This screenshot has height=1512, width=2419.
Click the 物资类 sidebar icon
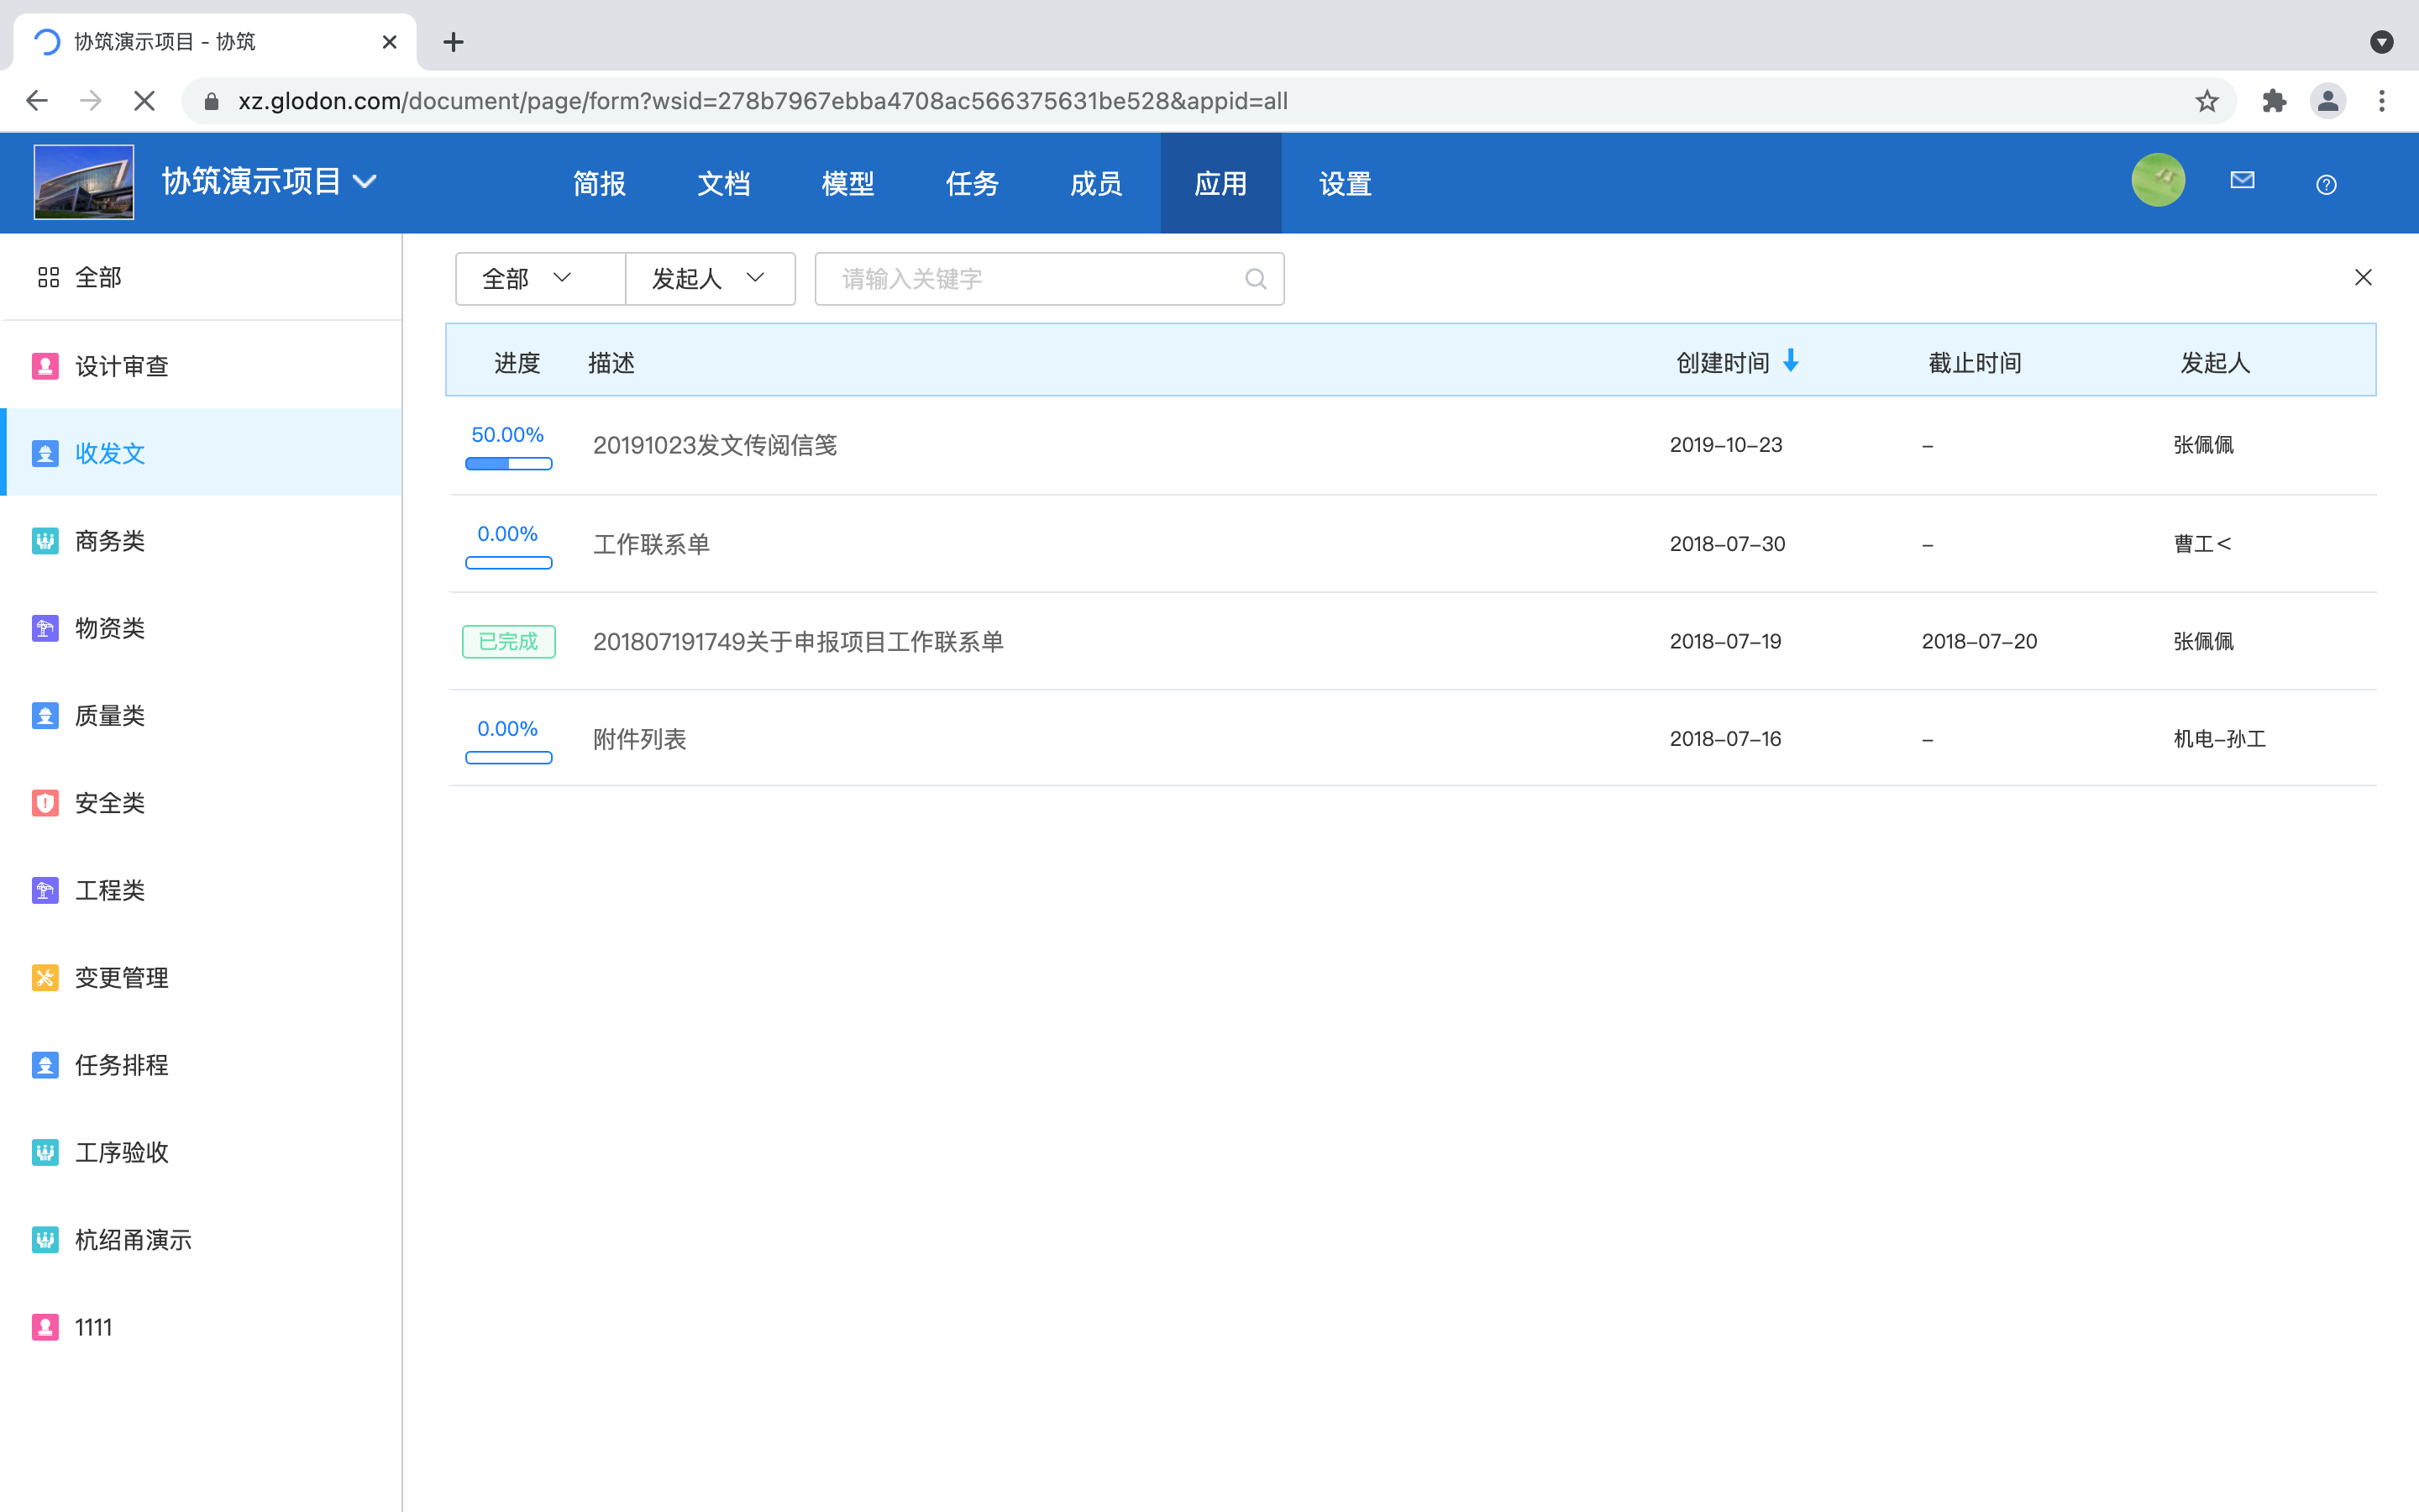coord(45,628)
